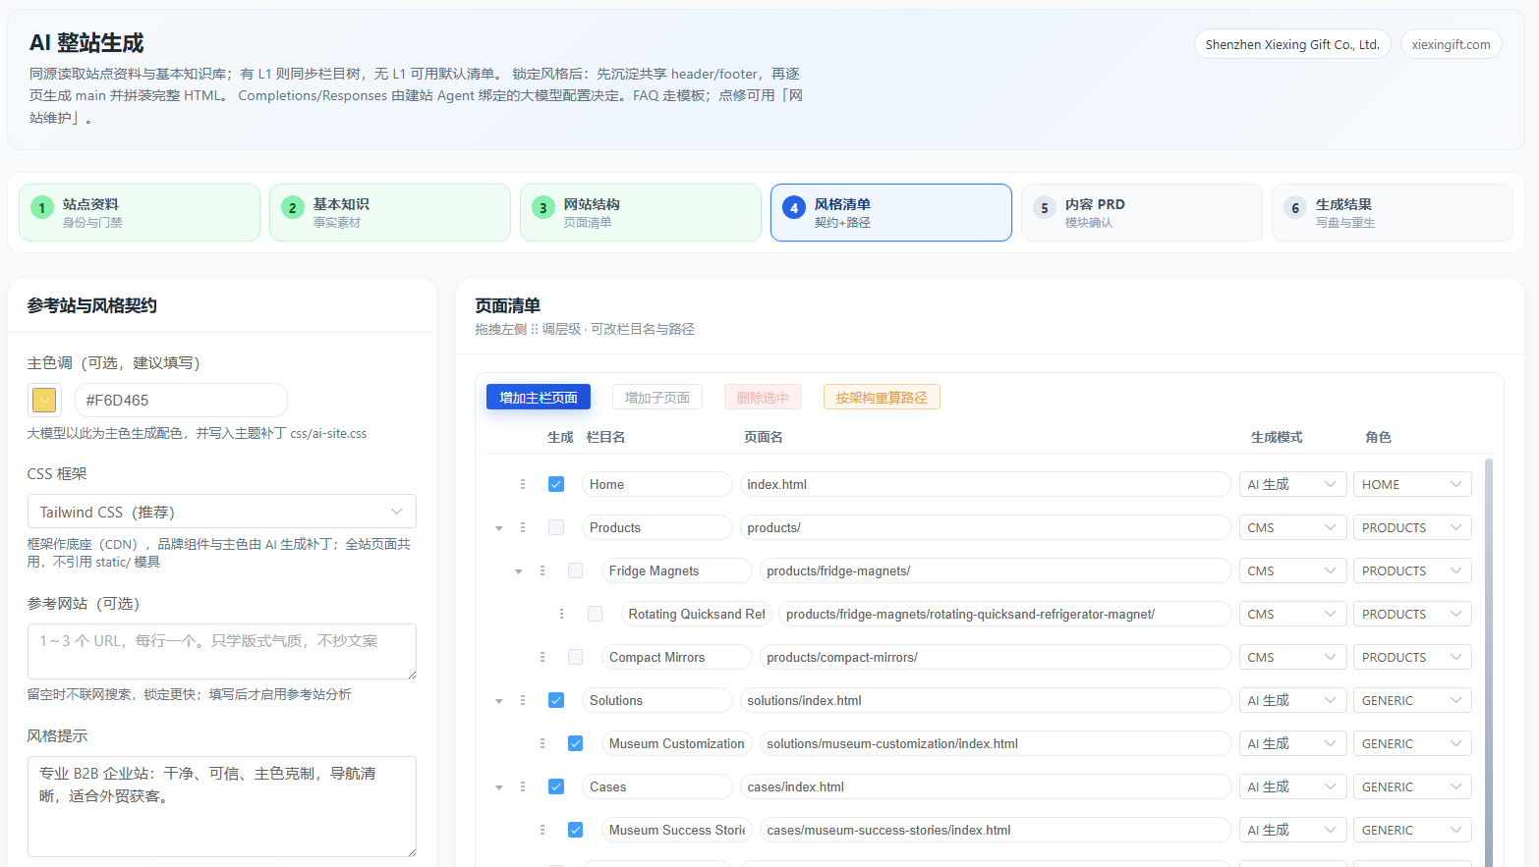1539x867 pixels.
Task: Edit cases/index.html path field
Action: point(986,786)
